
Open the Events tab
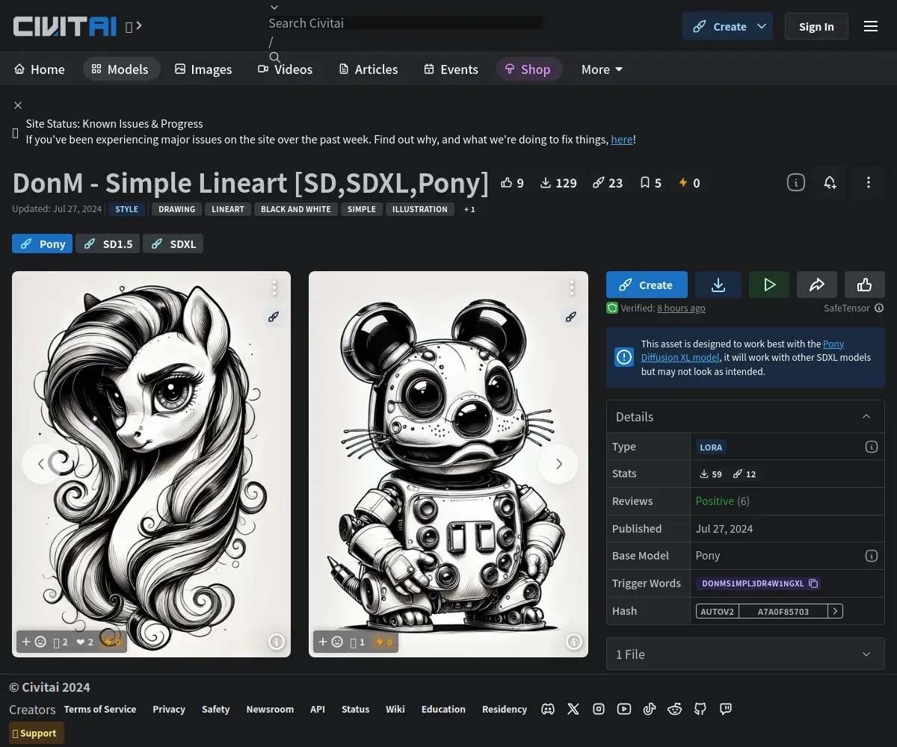[451, 69]
